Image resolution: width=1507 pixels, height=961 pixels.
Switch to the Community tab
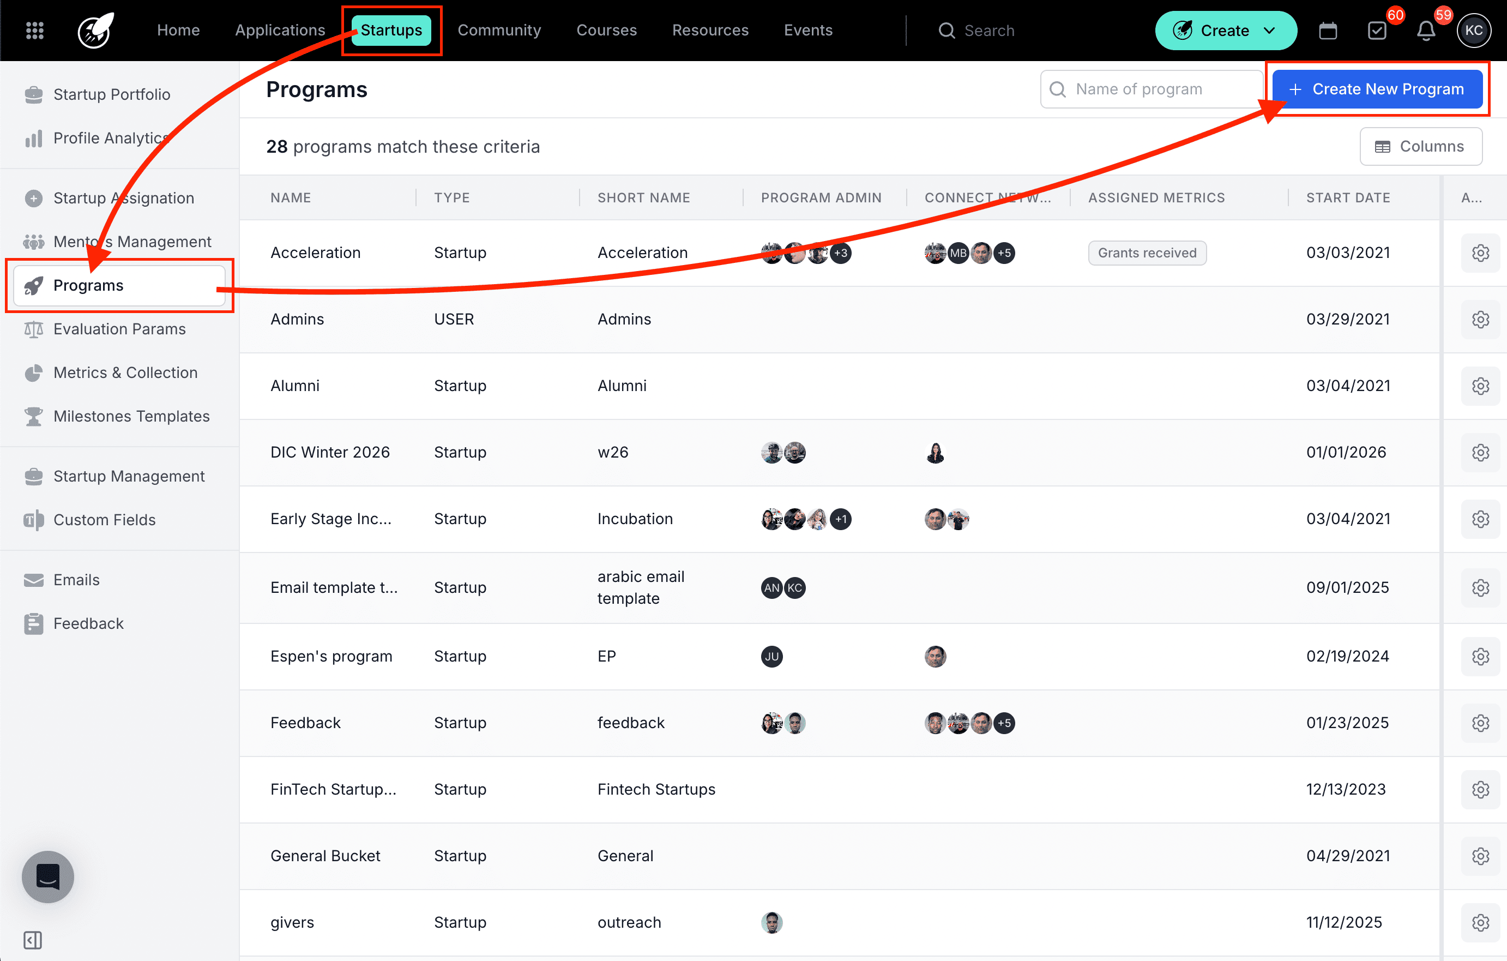tap(499, 30)
